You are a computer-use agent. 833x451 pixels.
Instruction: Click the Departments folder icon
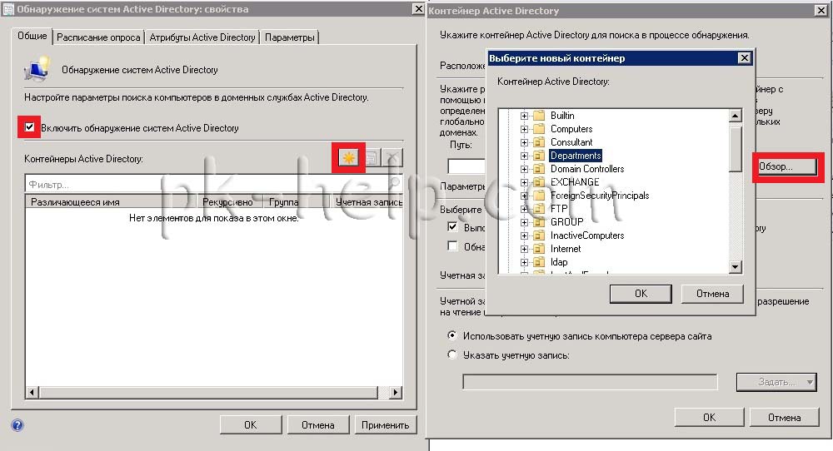(539, 155)
